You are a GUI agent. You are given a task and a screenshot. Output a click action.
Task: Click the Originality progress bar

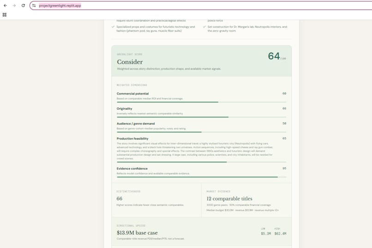pyautogui.click(x=201, y=117)
